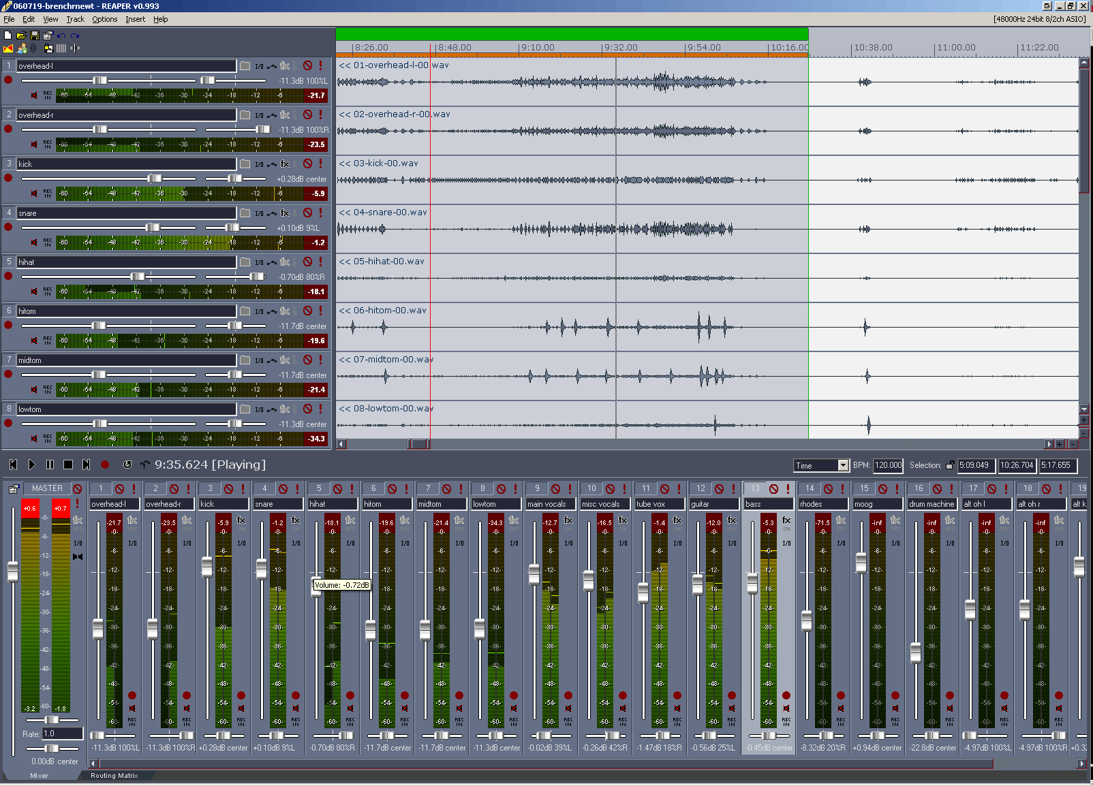1093x786 pixels.
Task: Toggle the monitor speaker icon on snare track
Action: pos(34,242)
